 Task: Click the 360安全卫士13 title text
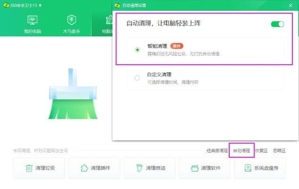tap(24, 6)
